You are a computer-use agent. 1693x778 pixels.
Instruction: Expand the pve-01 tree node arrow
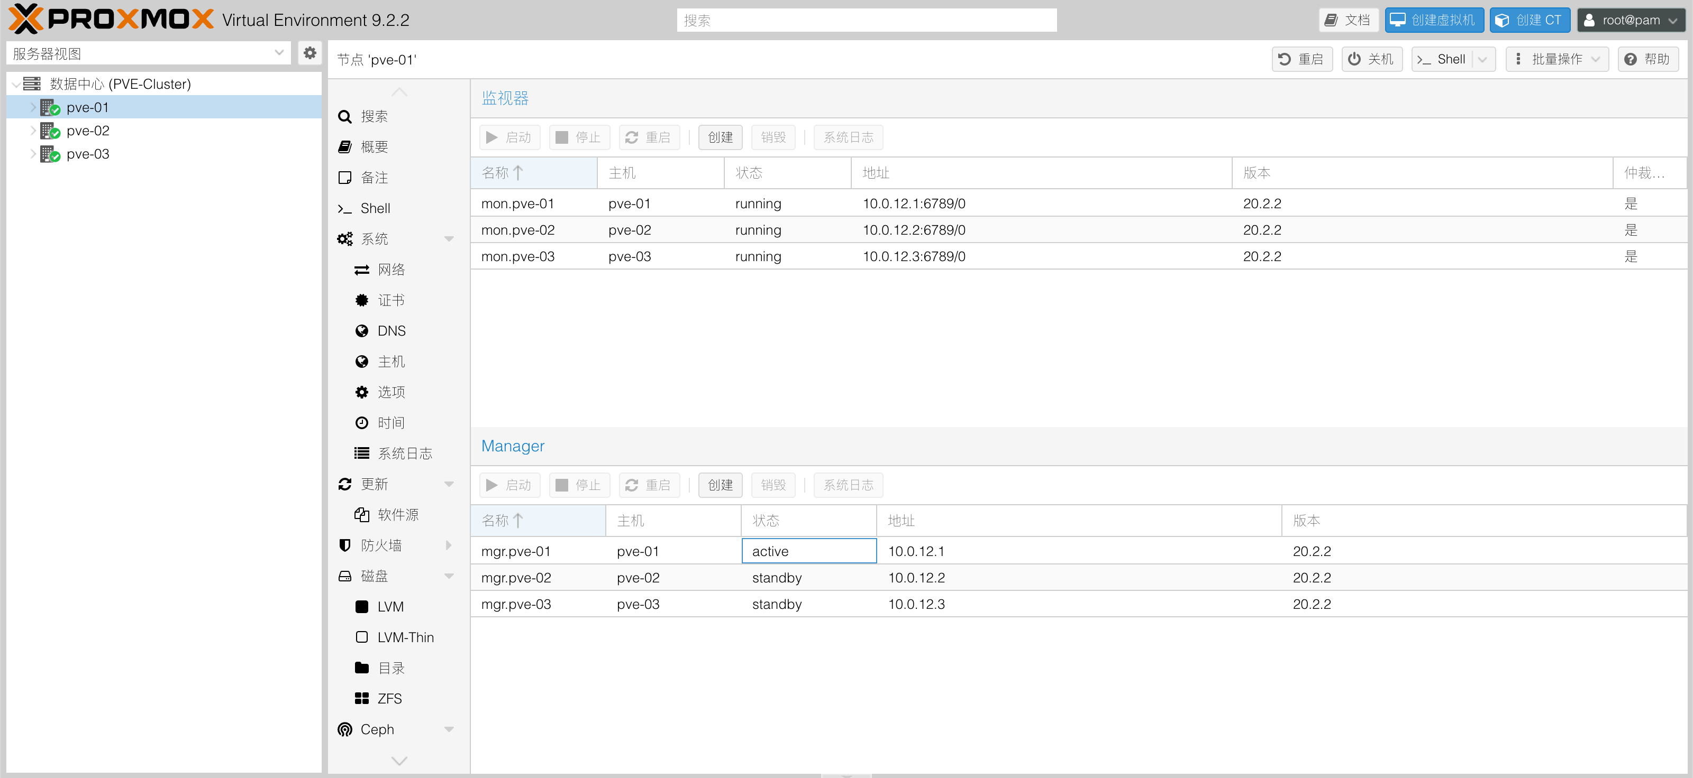(x=33, y=107)
